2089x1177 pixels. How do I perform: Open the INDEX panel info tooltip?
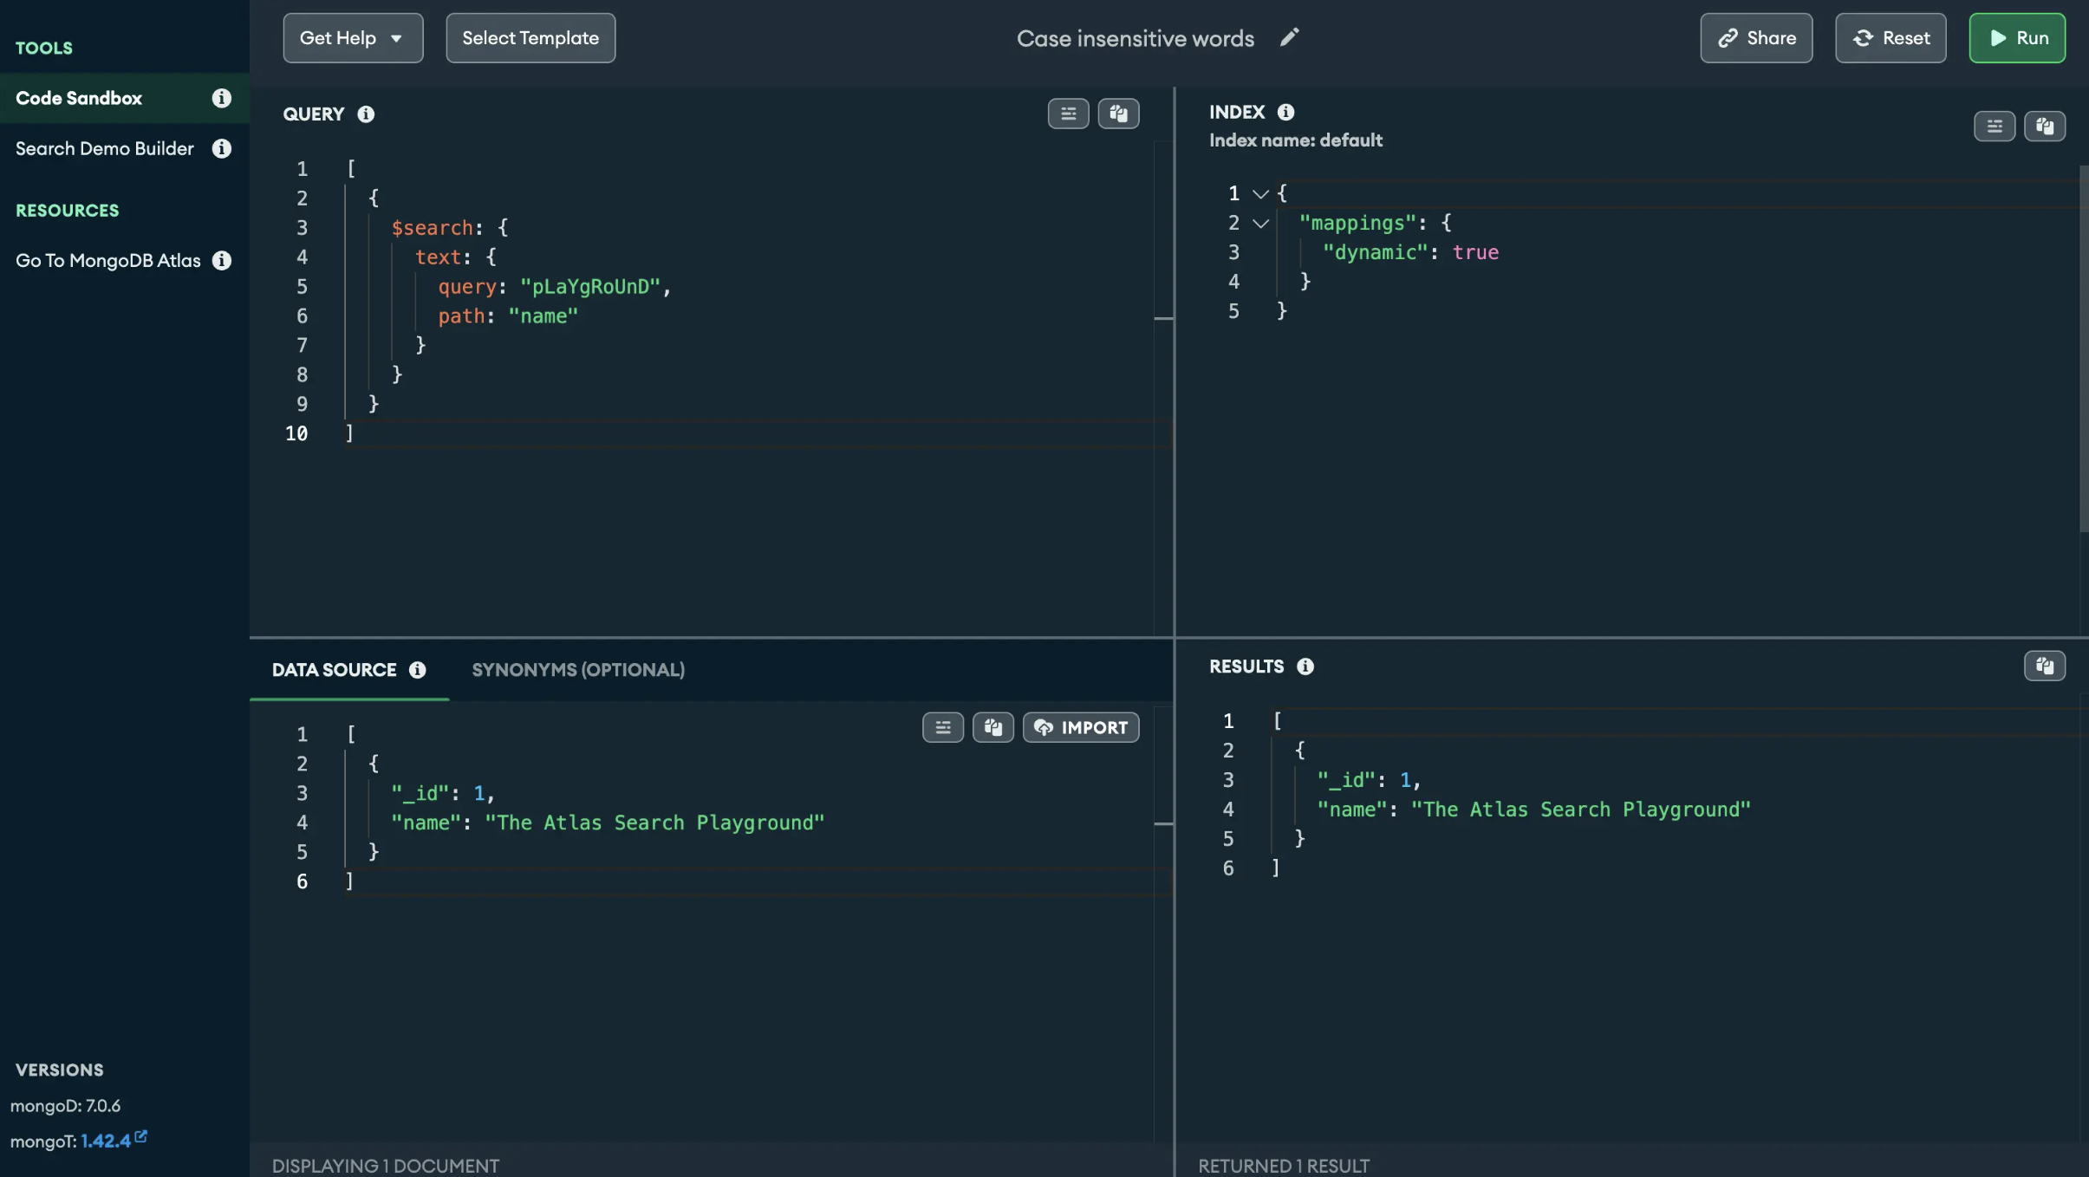point(1285,111)
